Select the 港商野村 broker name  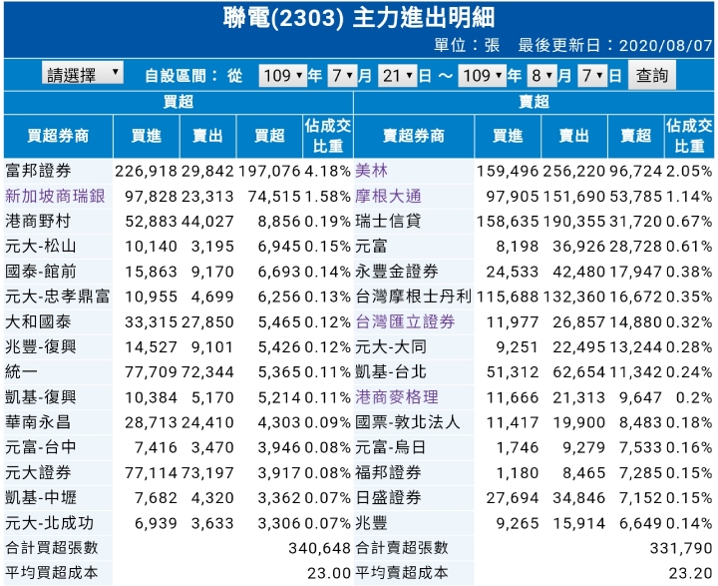[38, 222]
